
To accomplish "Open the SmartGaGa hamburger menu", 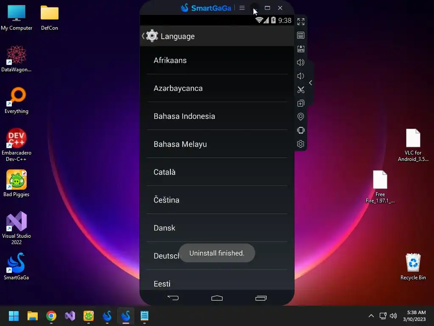I will pos(242,8).
